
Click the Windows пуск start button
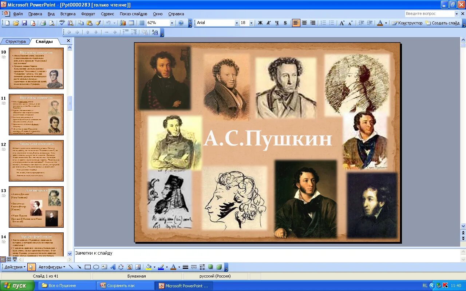coord(17,286)
